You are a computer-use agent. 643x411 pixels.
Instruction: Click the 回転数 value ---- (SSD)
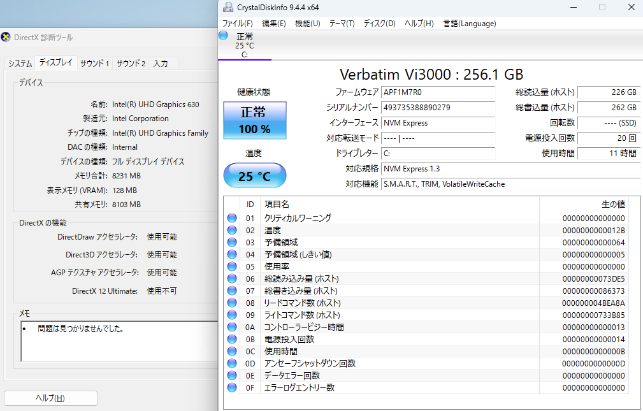click(x=609, y=122)
